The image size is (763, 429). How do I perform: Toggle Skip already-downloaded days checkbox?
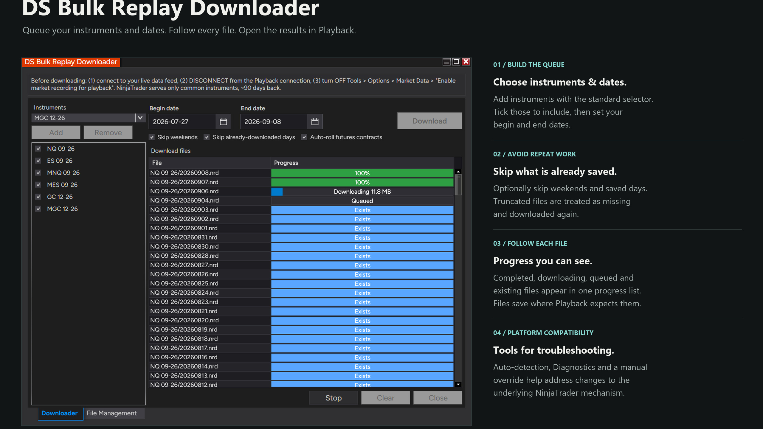click(207, 137)
